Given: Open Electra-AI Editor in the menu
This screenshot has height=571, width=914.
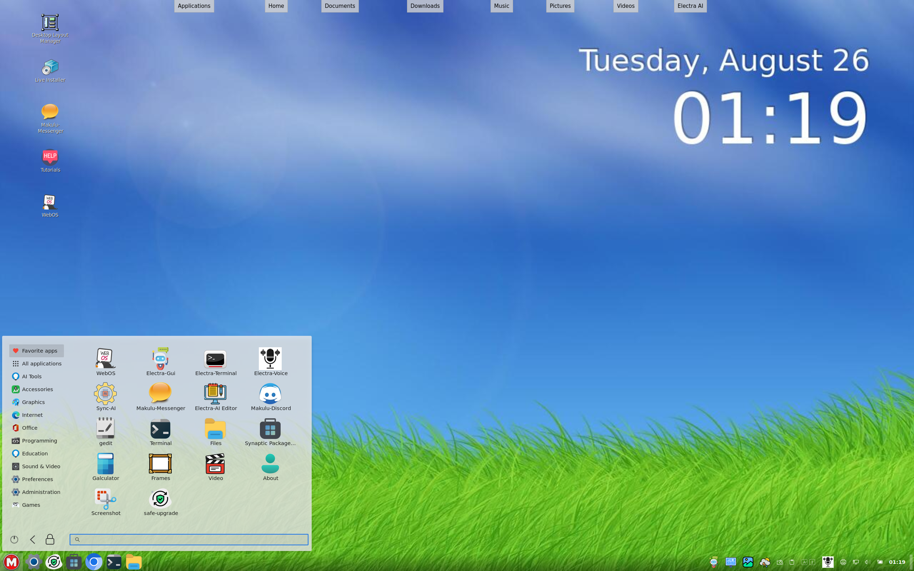Looking at the screenshot, I should point(216,396).
